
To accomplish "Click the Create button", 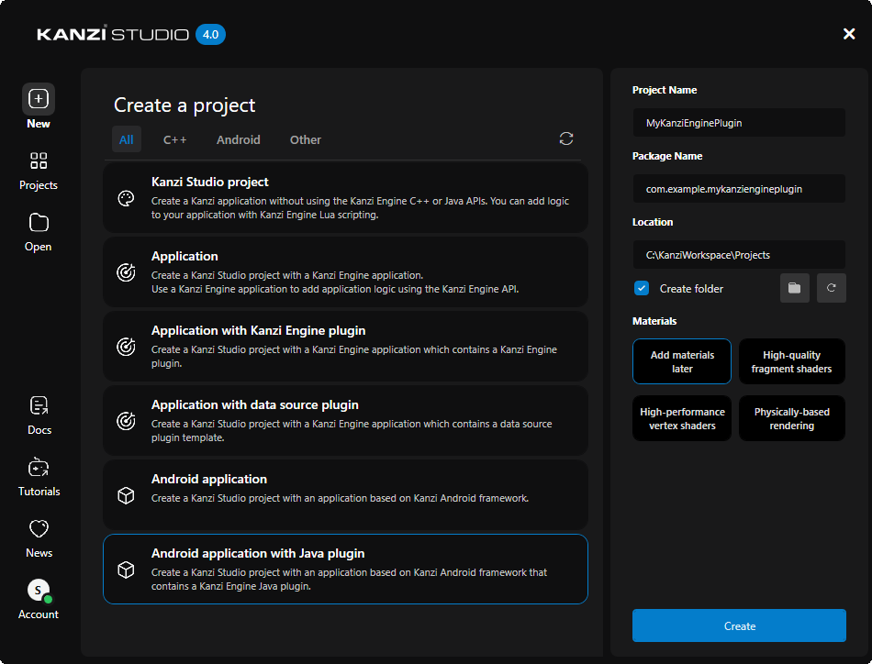I will (x=739, y=625).
